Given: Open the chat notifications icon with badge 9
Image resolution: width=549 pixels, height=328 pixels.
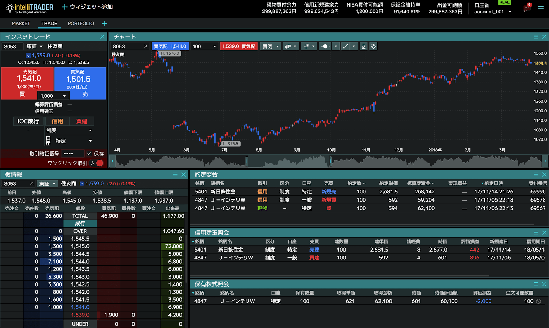Looking at the screenshot, I should click(527, 8).
